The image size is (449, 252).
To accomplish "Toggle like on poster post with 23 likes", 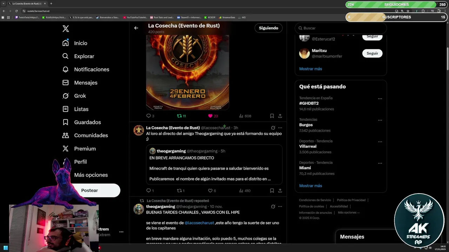I will tap(210, 116).
